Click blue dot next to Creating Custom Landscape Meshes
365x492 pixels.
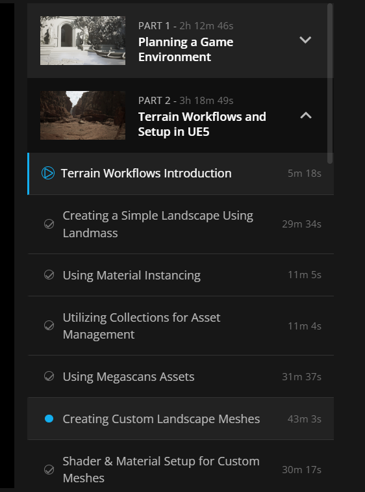pos(49,419)
